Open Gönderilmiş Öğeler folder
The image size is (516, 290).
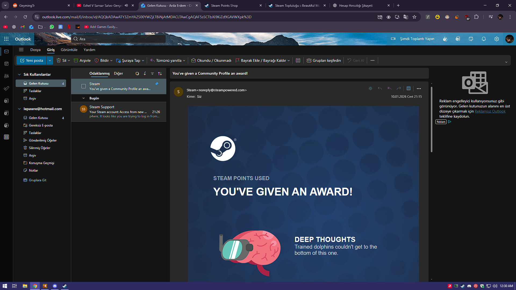[x=41, y=140]
